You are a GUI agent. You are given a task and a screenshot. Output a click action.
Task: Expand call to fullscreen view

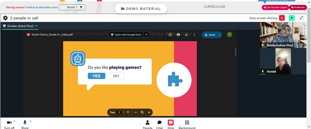pos(301,18)
